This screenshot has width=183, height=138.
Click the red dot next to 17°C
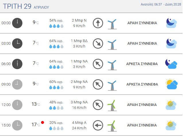[x=43, y=122]
